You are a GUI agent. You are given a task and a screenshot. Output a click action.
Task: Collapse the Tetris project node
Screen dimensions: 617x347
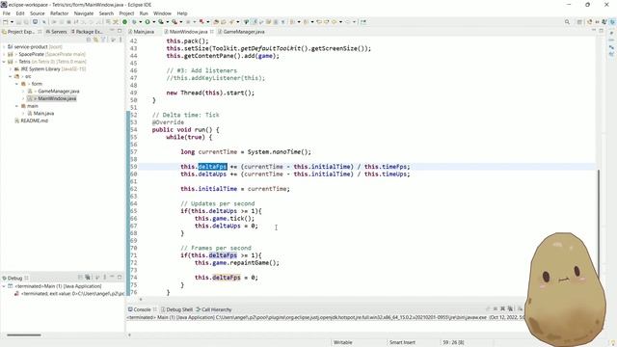click(x=4, y=62)
